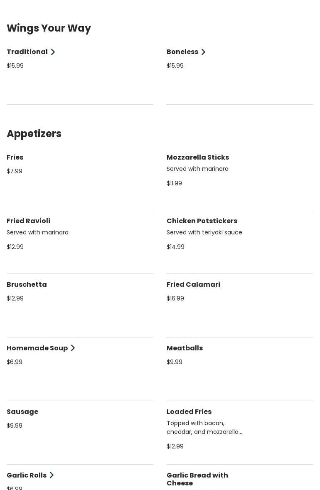
Task: Click the Traditional wings title
Action: 27,52
